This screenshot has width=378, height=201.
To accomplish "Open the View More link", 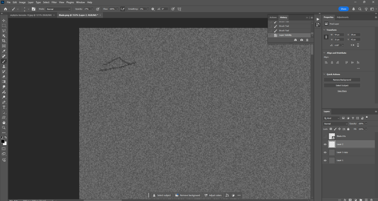I will pos(342,91).
